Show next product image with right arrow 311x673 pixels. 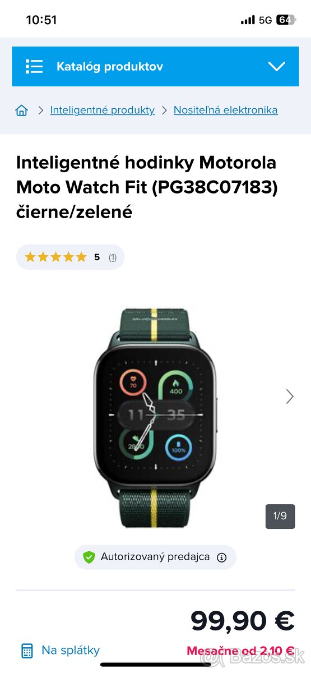290,397
